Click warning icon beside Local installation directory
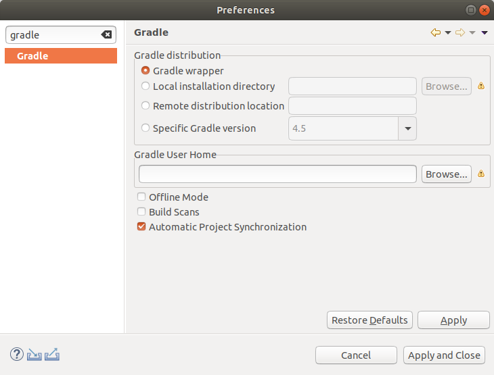Viewport: 494px width, 375px height. coord(481,86)
